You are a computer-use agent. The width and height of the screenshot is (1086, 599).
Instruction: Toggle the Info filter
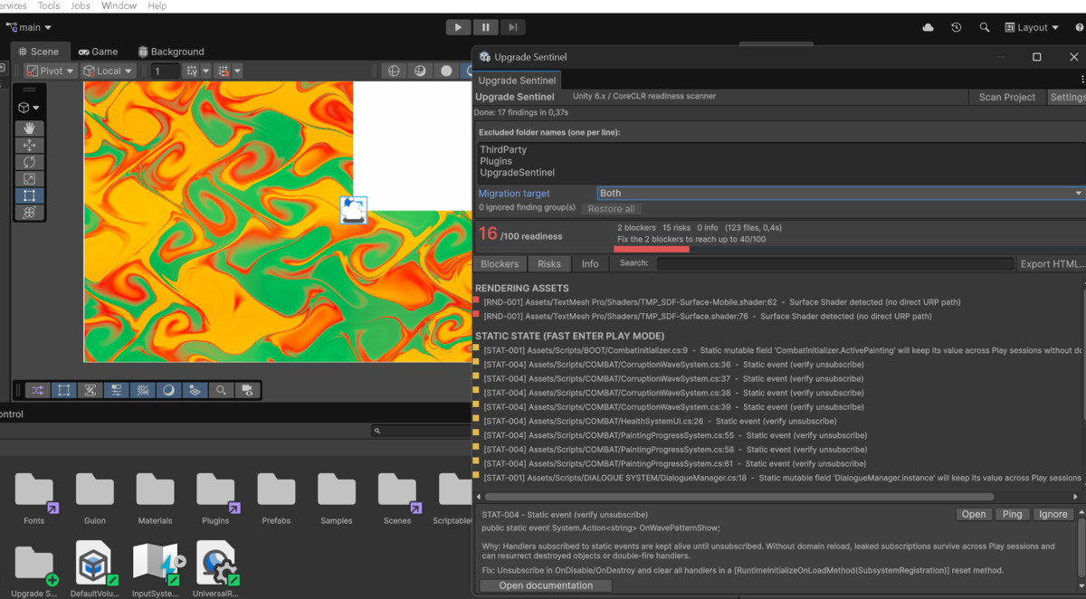(x=590, y=264)
